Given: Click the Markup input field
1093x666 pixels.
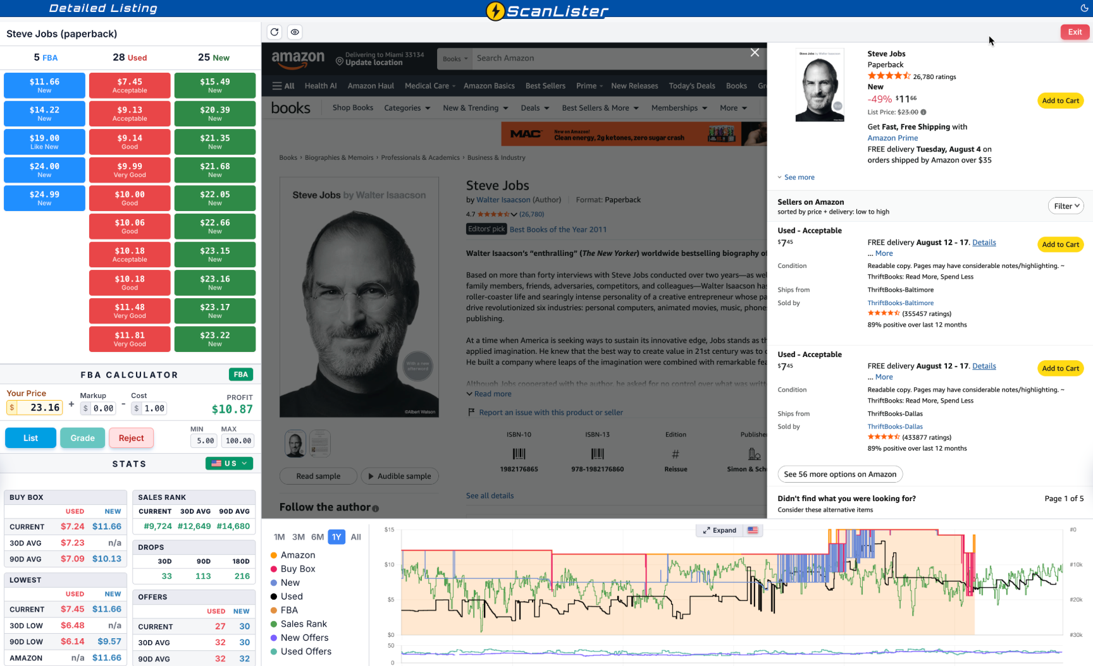Looking at the screenshot, I should [99, 408].
